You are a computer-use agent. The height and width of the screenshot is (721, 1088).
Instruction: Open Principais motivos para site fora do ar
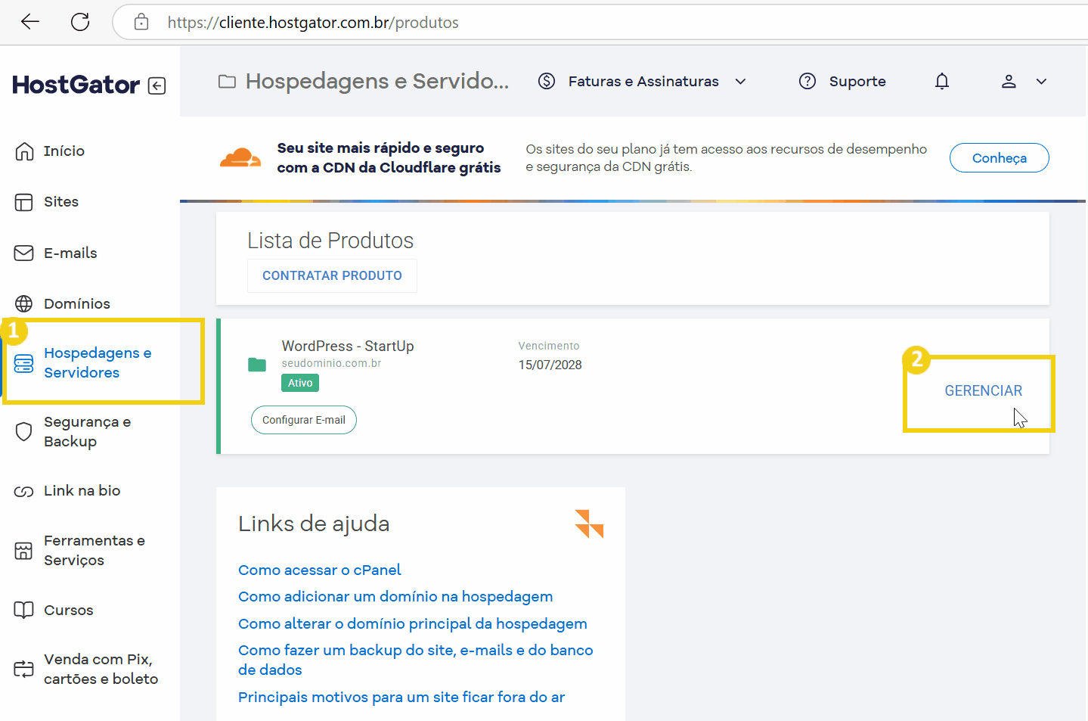[x=401, y=697]
